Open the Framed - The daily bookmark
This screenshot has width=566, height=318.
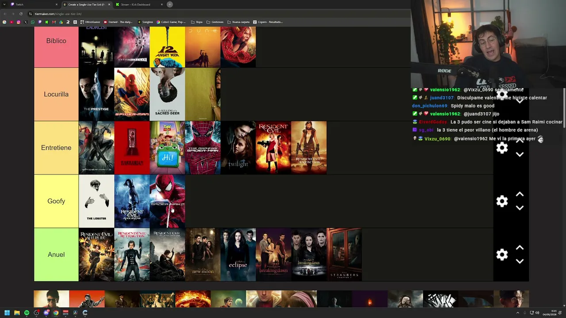click(118, 22)
